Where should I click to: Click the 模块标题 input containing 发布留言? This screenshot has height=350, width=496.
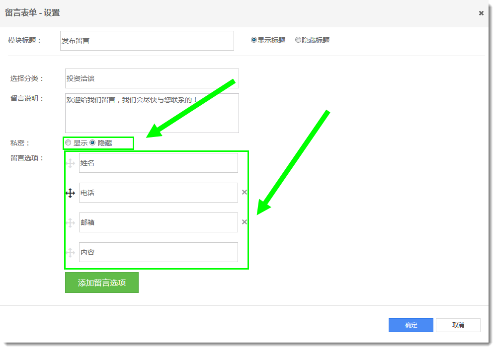pyautogui.click(x=147, y=41)
